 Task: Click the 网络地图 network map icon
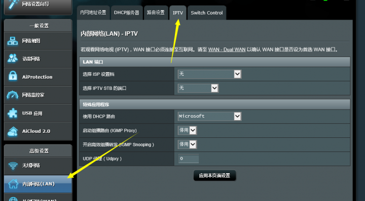click(x=13, y=41)
